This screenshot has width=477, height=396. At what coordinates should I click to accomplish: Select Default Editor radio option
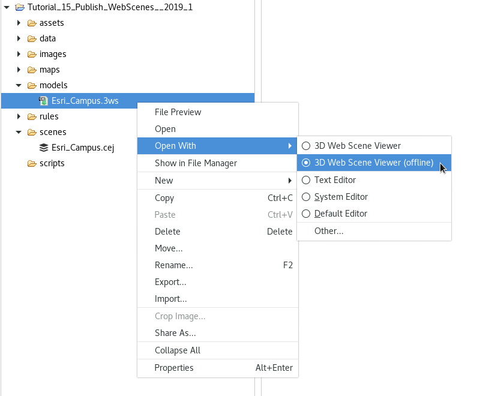point(306,214)
